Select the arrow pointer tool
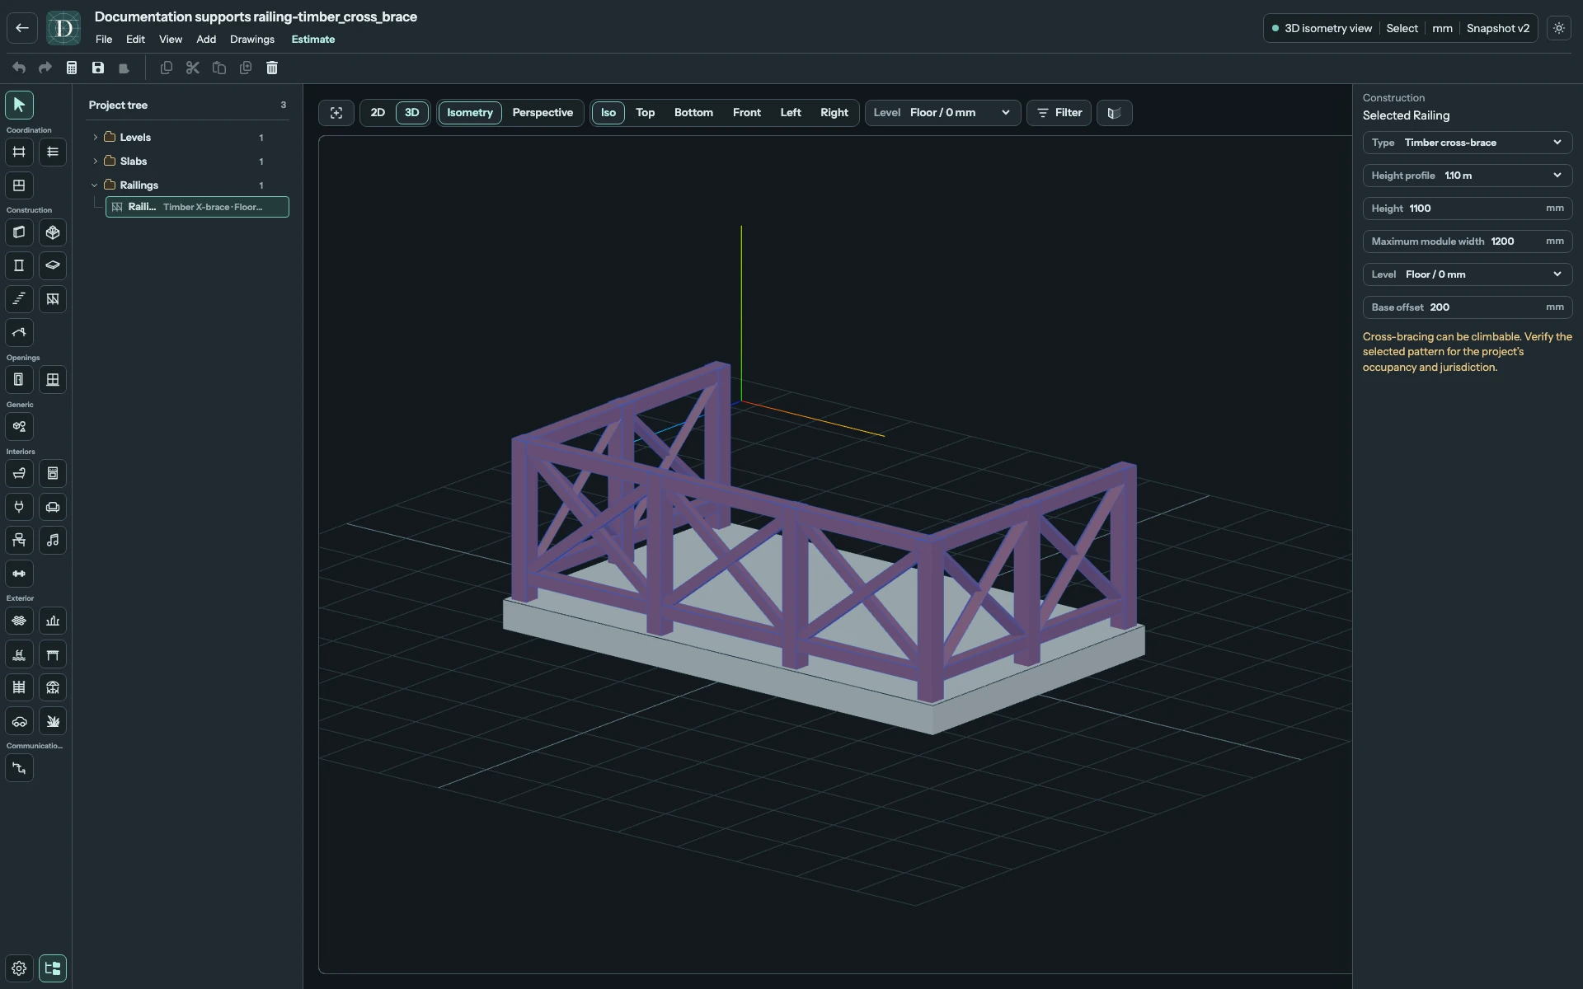The height and width of the screenshot is (989, 1583). click(19, 105)
